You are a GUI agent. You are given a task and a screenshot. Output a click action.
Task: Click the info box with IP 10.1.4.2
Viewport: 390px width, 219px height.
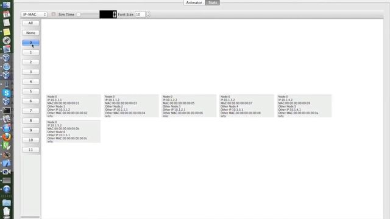coord(304,106)
